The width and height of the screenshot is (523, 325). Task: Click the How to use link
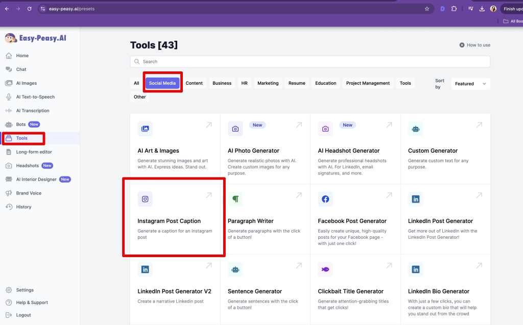(x=475, y=45)
